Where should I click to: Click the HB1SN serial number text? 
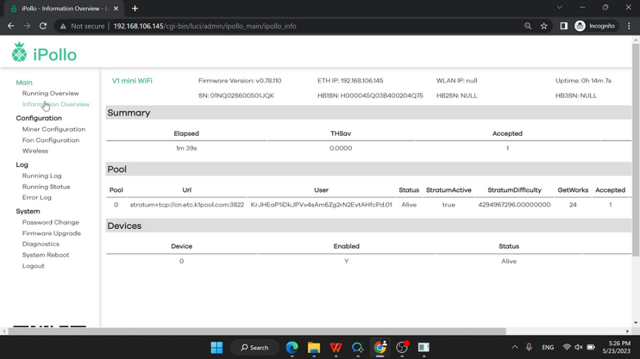click(x=370, y=96)
